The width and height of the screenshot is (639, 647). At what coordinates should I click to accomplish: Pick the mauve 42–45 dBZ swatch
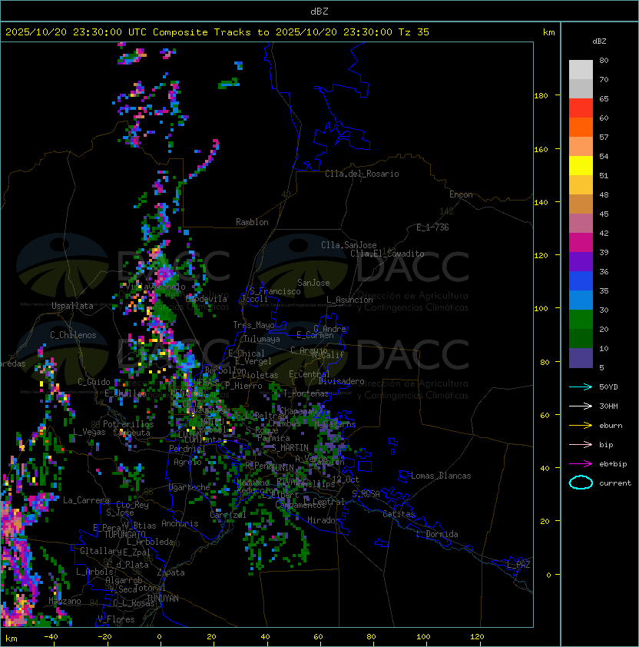[x=581, y=224]
